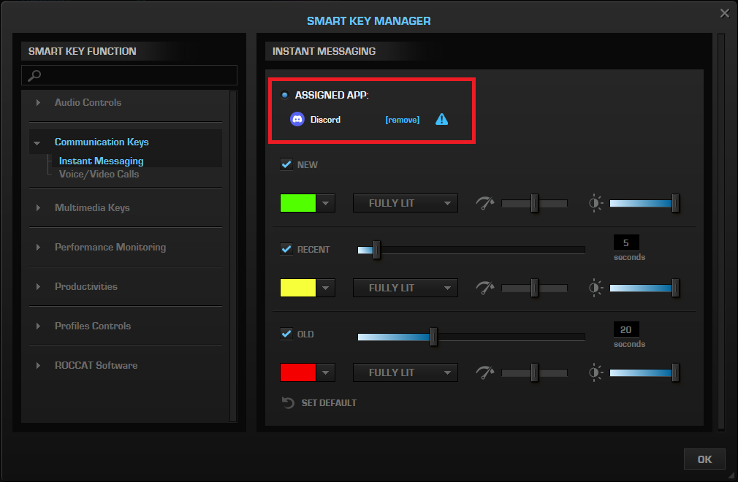Select Voice/Video Calls in the tree
This screenshot has height=482, width=738.
(99, 174)
